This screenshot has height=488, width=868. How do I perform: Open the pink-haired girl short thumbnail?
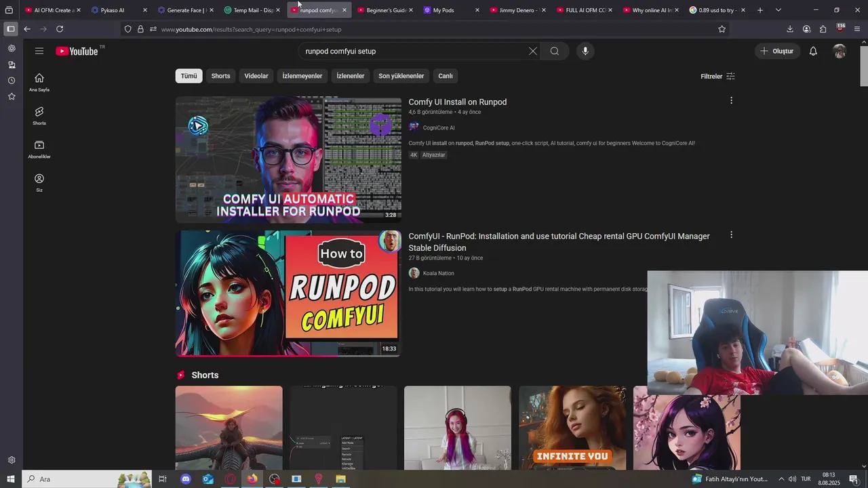[x=458, y=428]
